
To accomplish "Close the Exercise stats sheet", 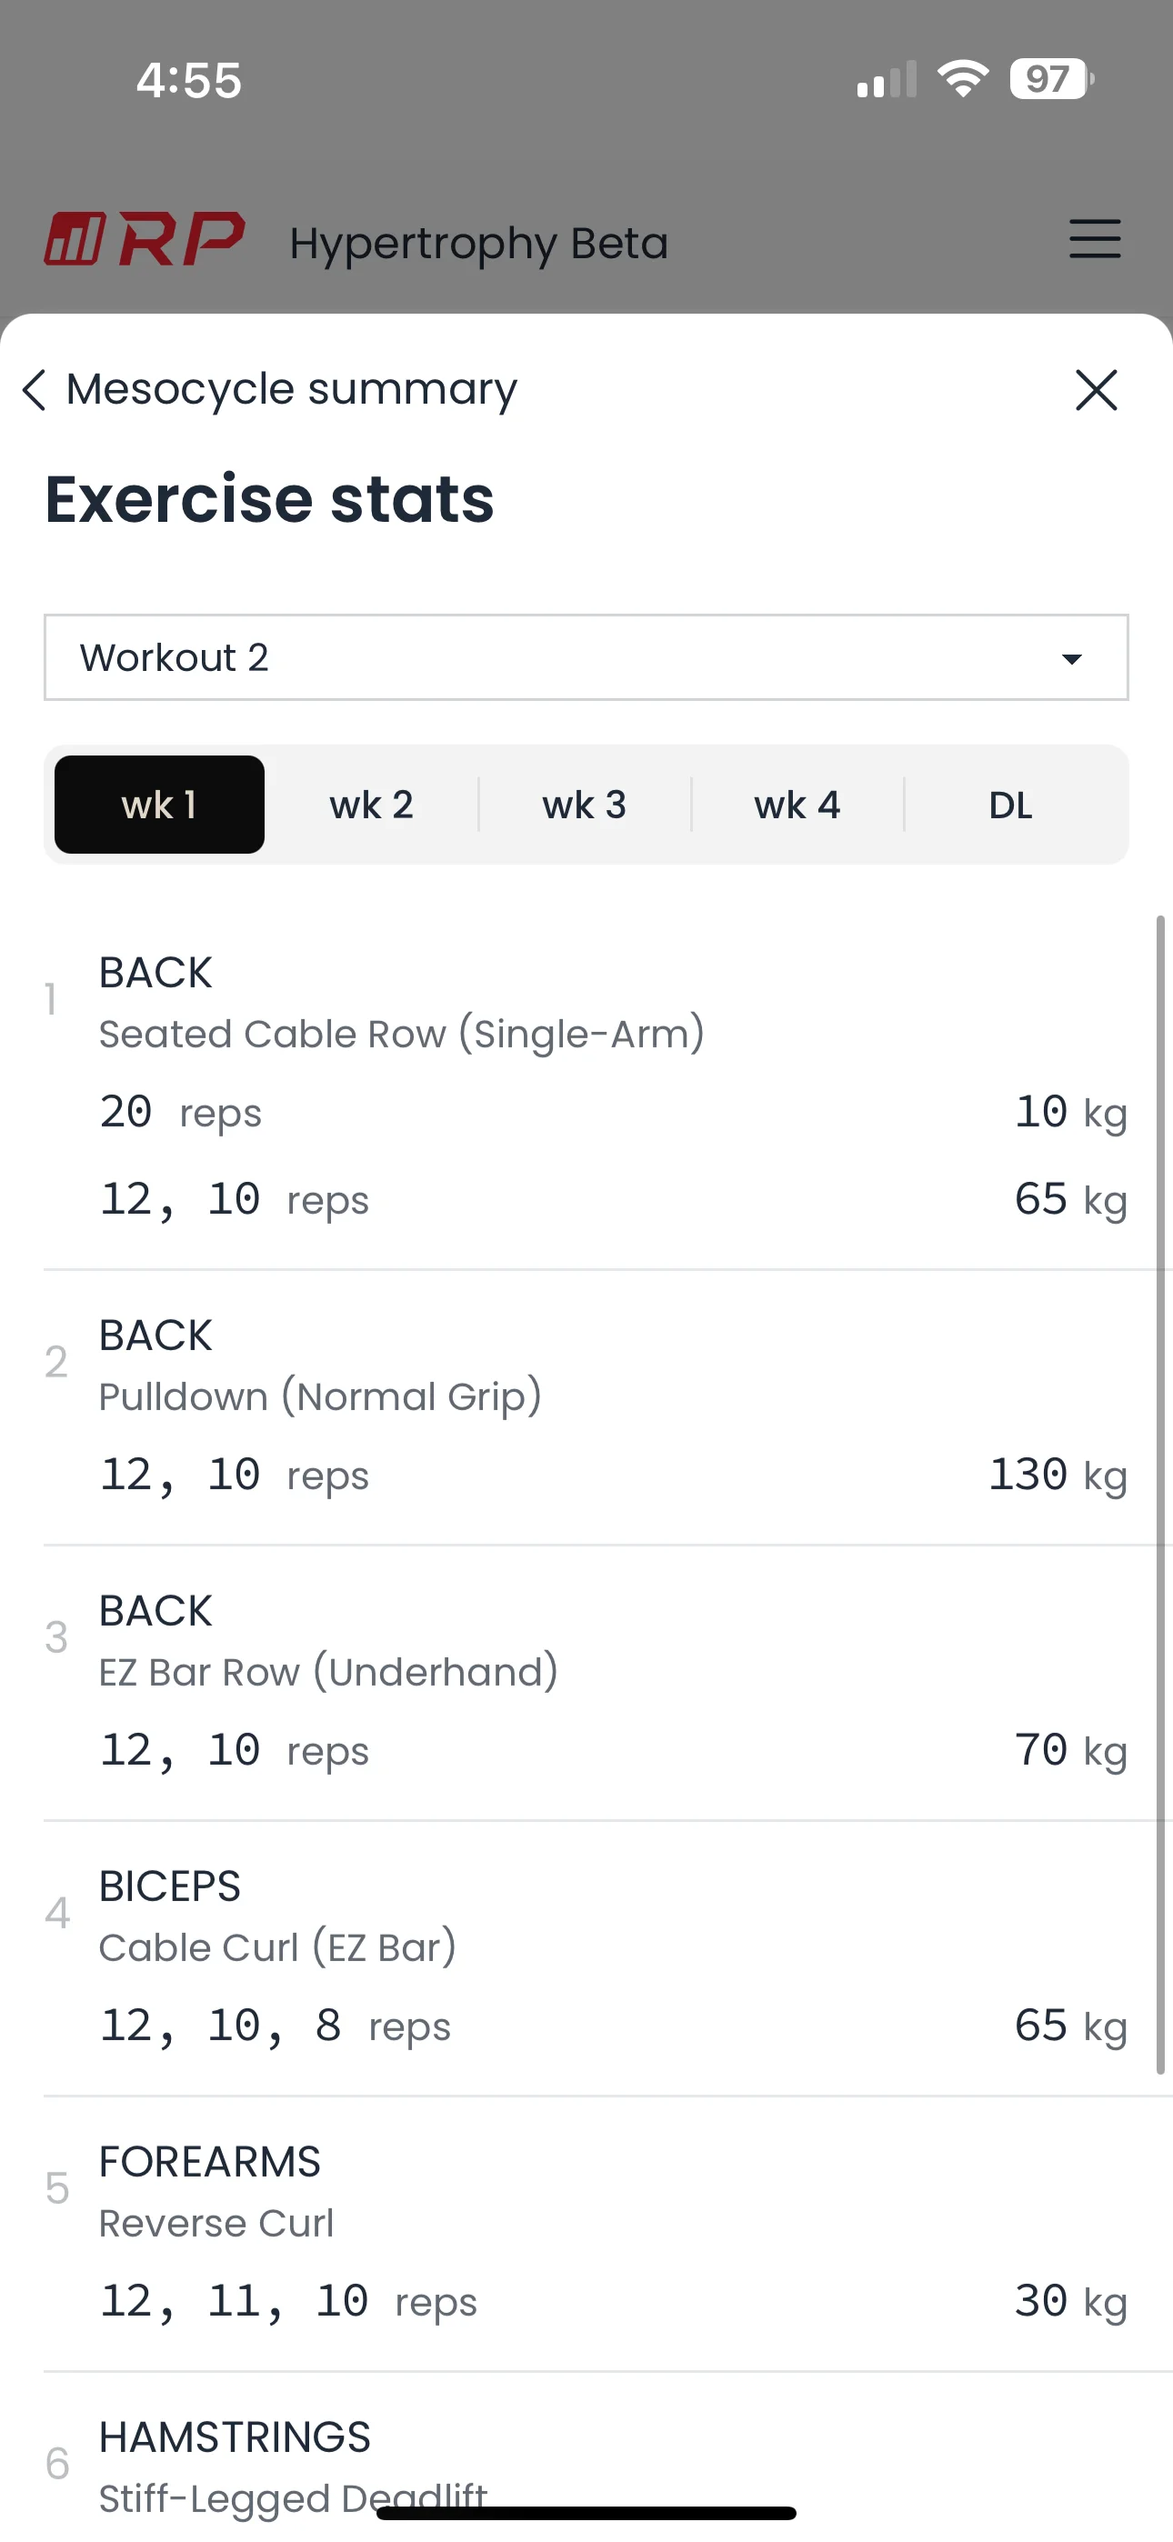I will 1096,390.
